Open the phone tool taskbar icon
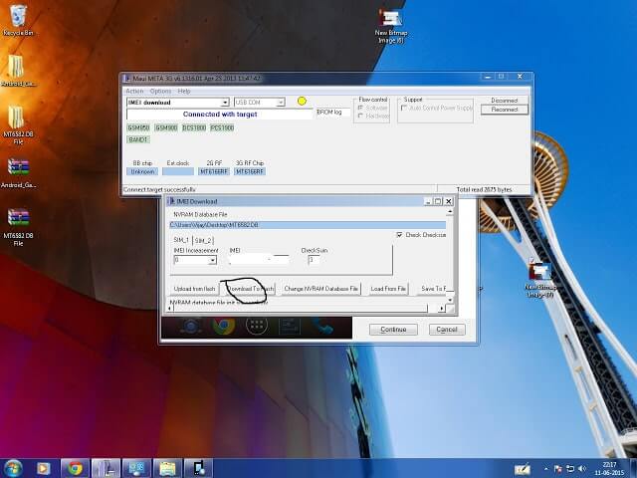Viewport: 637px width, 478px height. (x=198, y=469)
